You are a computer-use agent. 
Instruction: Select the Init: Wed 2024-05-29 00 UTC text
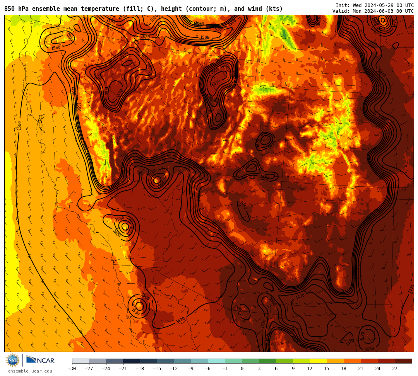click(x=375, y=5)
